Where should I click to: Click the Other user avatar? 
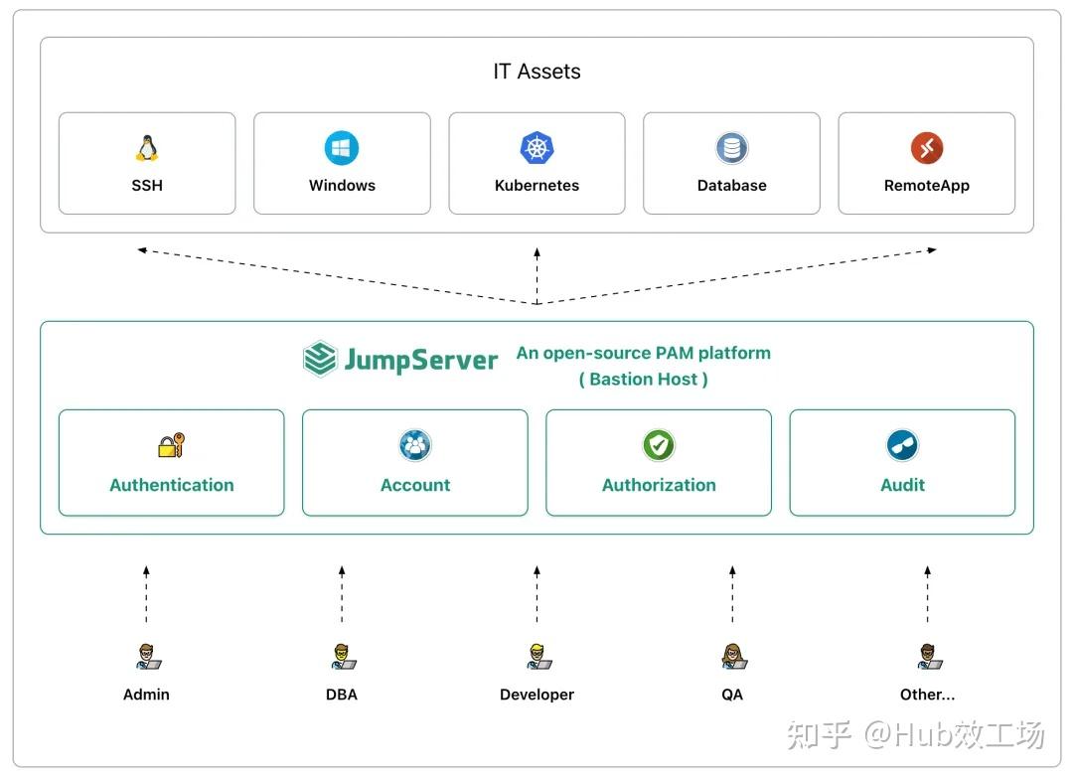pos(928,657)
